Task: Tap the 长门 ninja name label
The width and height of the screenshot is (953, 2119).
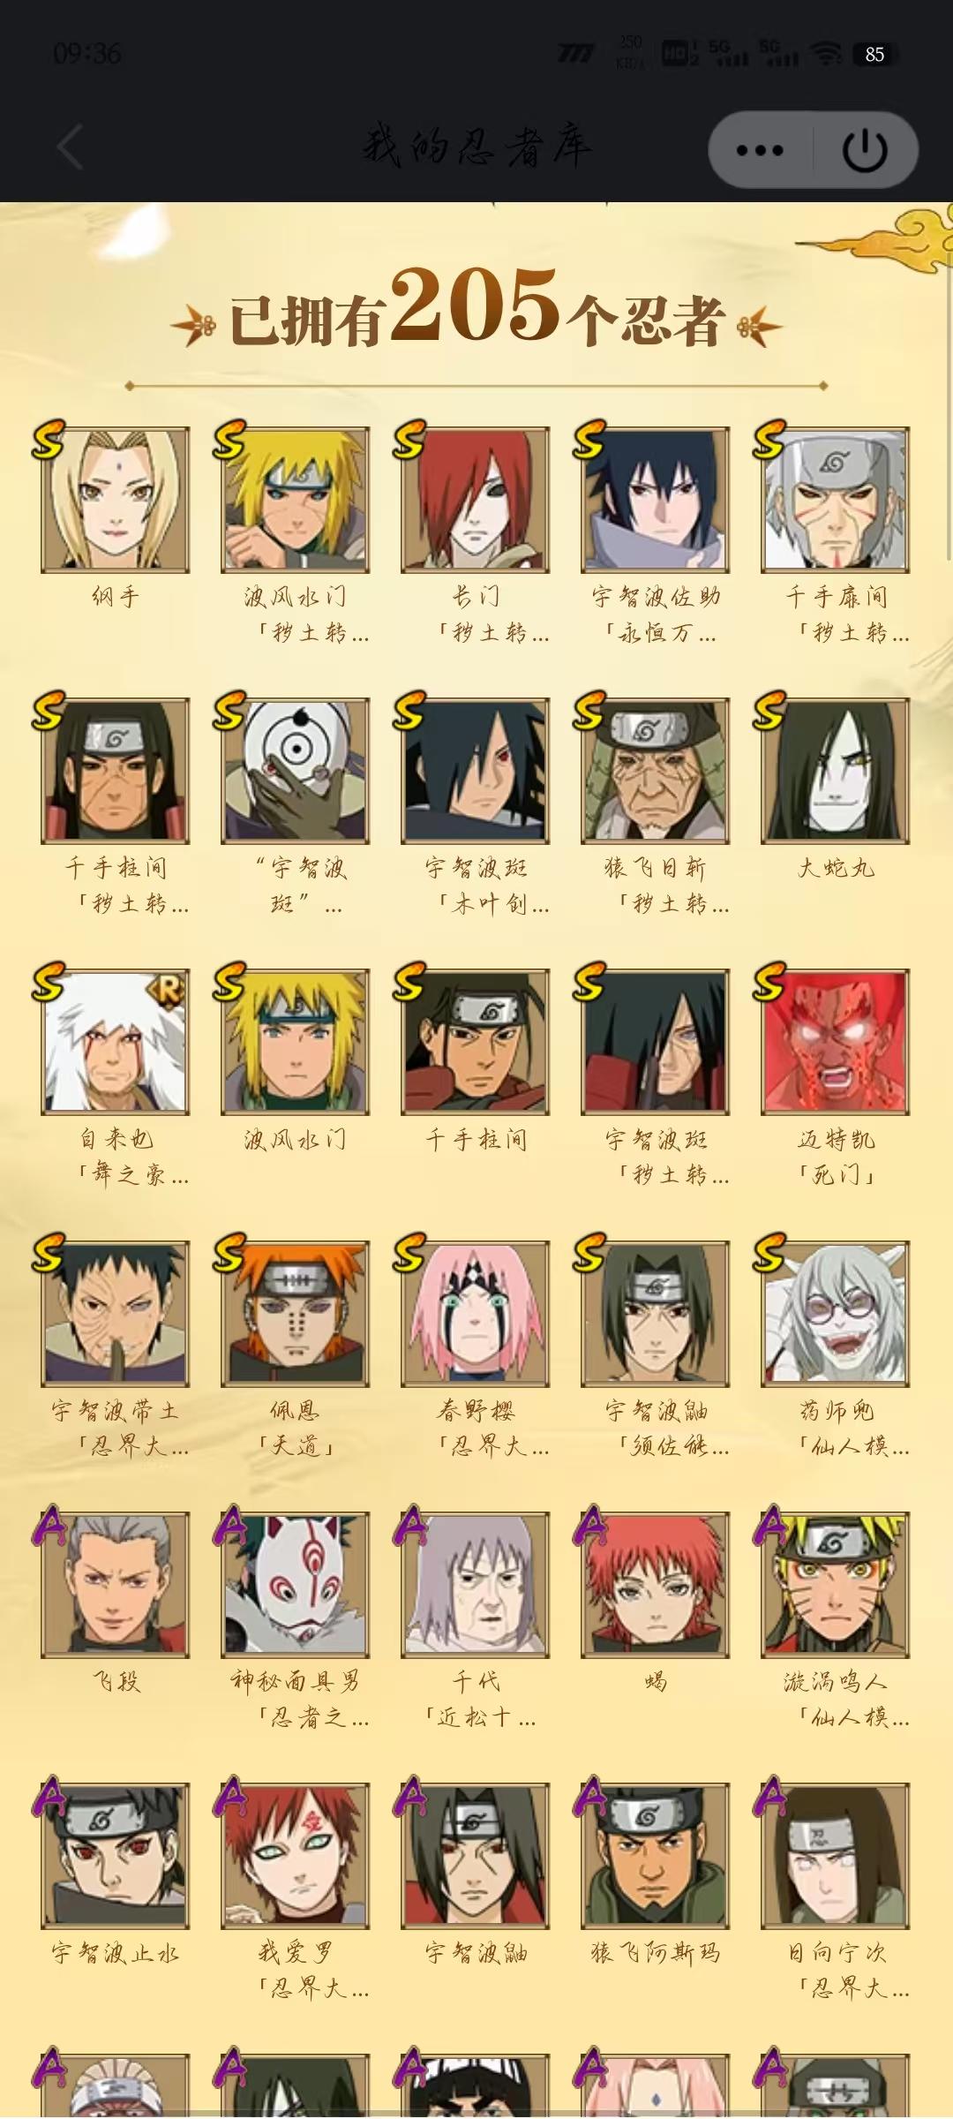Action: 476,598
